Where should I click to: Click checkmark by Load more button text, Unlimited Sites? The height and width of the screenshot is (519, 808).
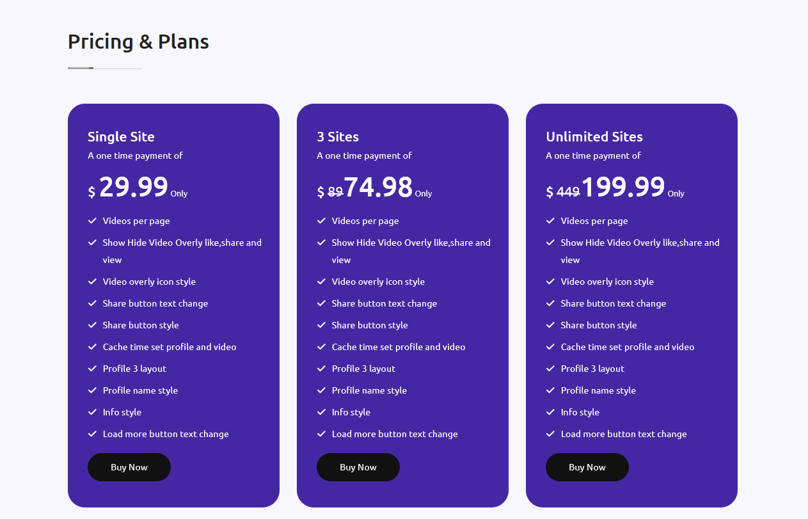550,434
